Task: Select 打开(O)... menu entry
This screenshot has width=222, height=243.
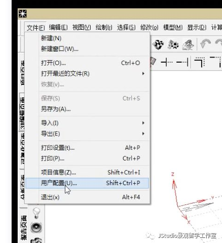Action: coord(87,63)
